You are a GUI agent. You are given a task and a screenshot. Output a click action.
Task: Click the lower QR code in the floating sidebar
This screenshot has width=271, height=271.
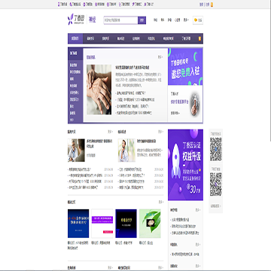[216, 184]
